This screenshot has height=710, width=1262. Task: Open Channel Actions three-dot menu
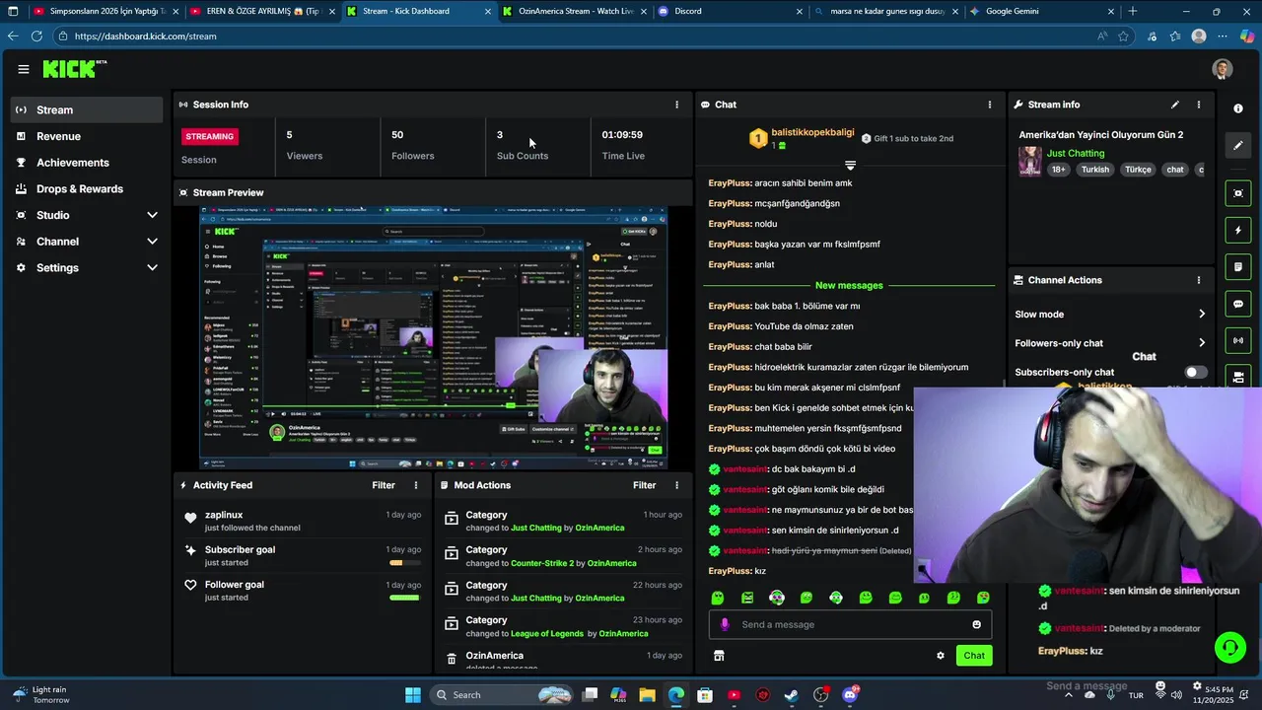(x=1199, y=280)
